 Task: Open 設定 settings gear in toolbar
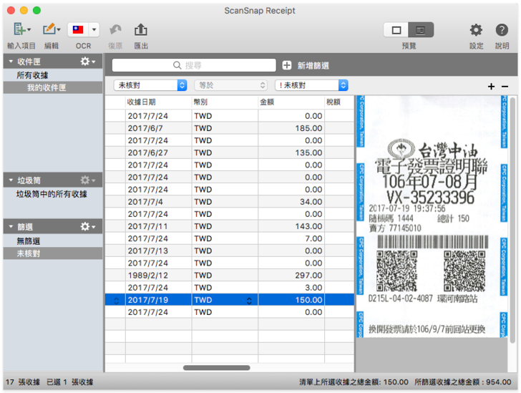476,30
